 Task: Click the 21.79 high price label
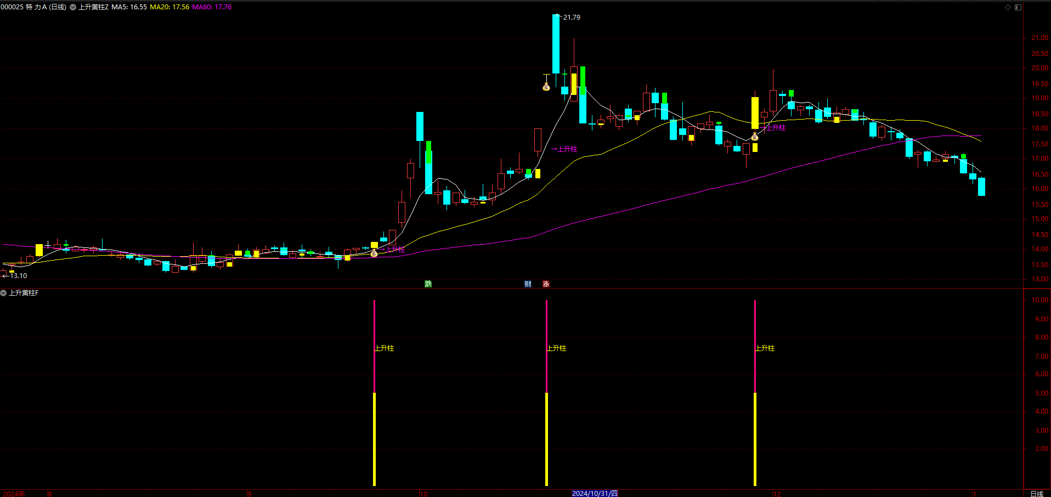point(572,18)
